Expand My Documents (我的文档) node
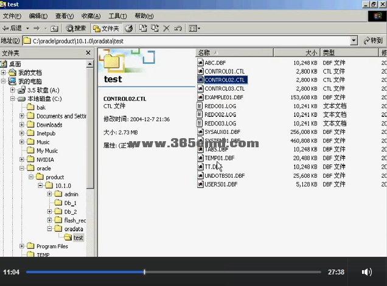 click(4, 72)
